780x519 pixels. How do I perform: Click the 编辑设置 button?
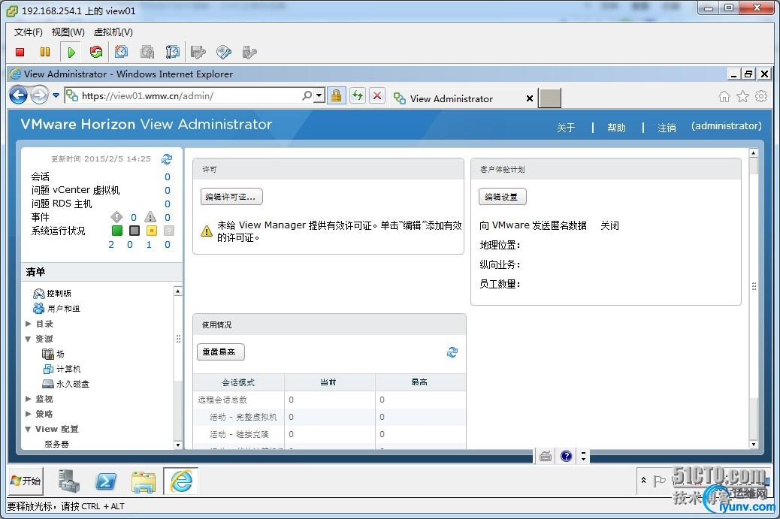pos(502,197)
